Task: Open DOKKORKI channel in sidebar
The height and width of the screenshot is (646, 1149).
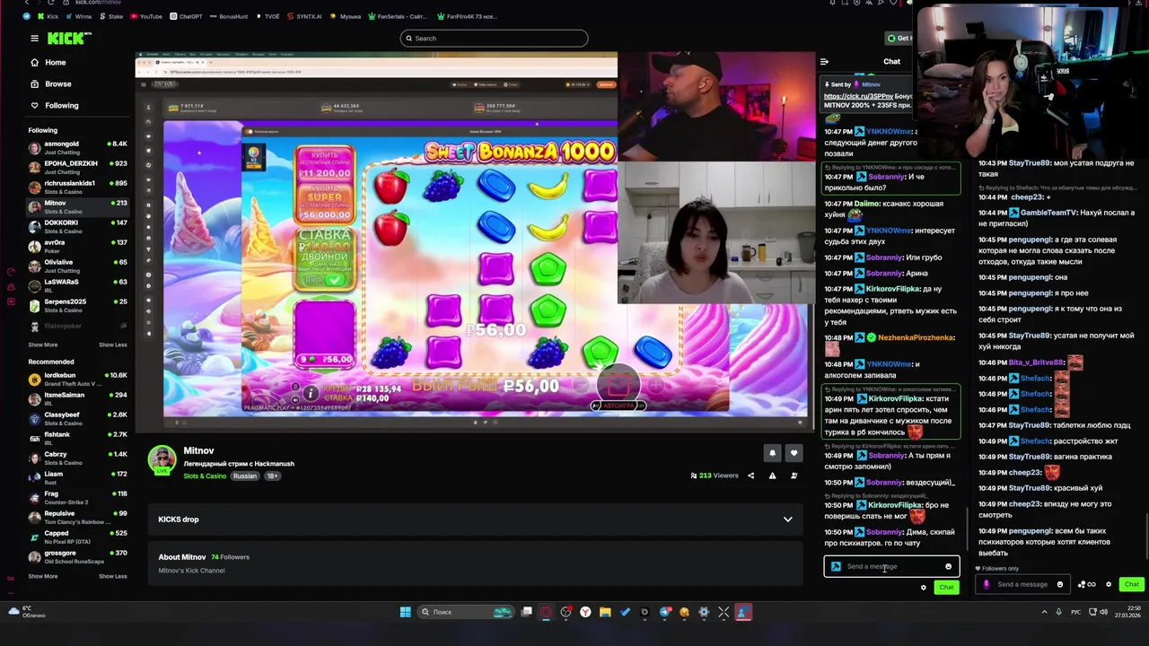Action: pos(77,226)
